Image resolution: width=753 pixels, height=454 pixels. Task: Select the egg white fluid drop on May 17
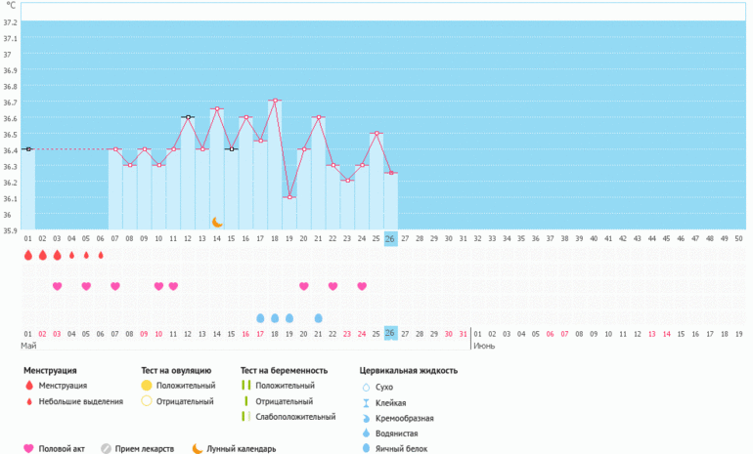coord(260,318)
